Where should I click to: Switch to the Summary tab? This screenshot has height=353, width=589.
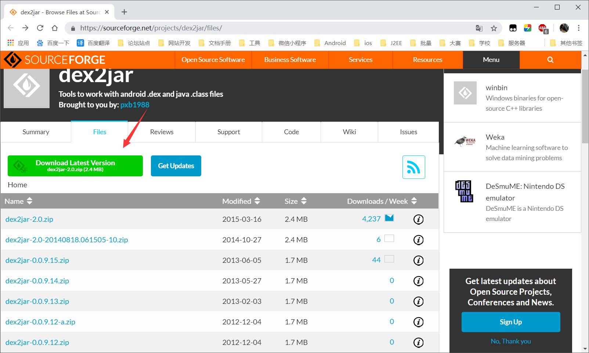pos(36,132)
